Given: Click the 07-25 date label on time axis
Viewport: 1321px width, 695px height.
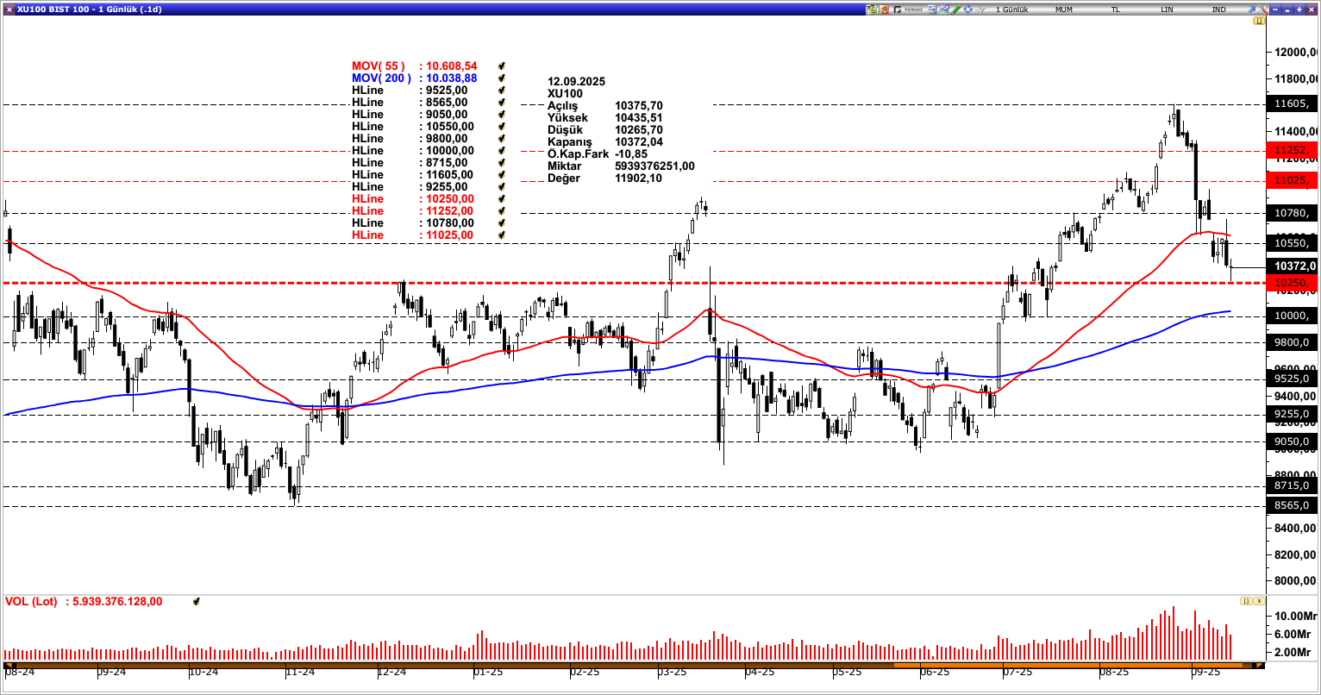Looking at the screenshot, I should coord(1018,672).
